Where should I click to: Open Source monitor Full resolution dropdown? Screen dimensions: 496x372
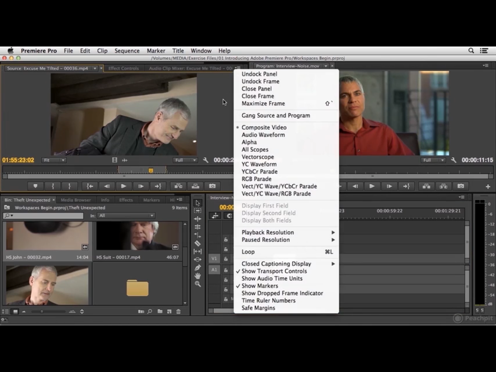click(185, 160)
